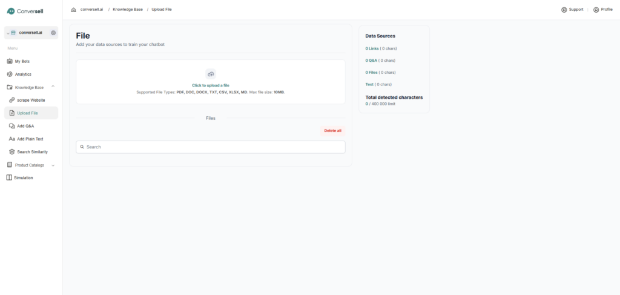Screen dimensions: 620x295
Task: Click the cloud upload icon
Action: click(x=211, y=74)
